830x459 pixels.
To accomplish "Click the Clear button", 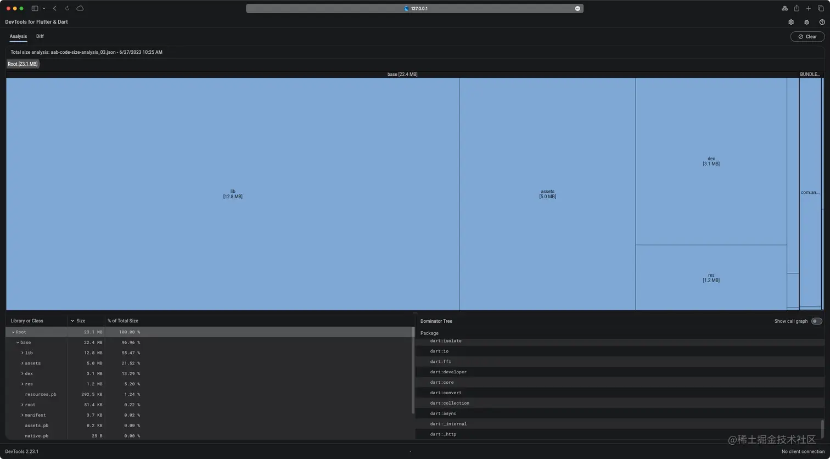I will click(807, 37).
